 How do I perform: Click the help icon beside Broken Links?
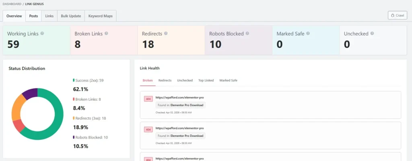click(106, 34)
